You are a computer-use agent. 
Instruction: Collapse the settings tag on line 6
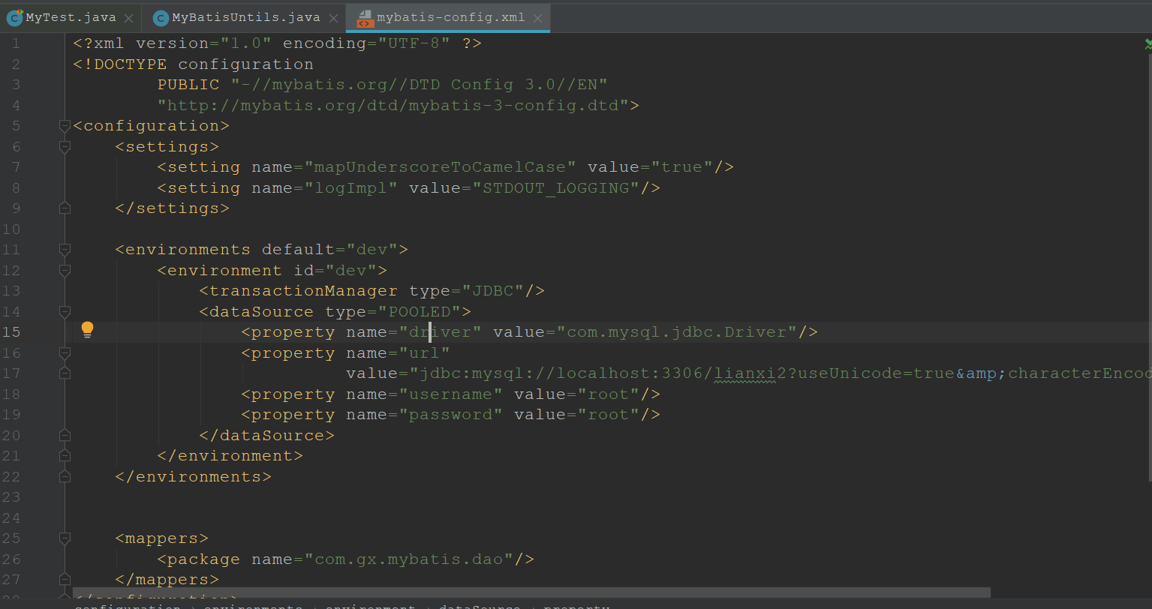click(65, 147)
